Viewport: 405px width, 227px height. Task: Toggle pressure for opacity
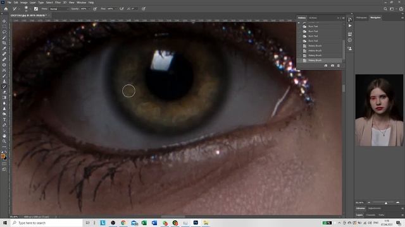(95, 9)
